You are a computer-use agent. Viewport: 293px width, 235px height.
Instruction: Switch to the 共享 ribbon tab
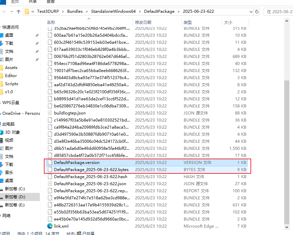tap(33, 2)
